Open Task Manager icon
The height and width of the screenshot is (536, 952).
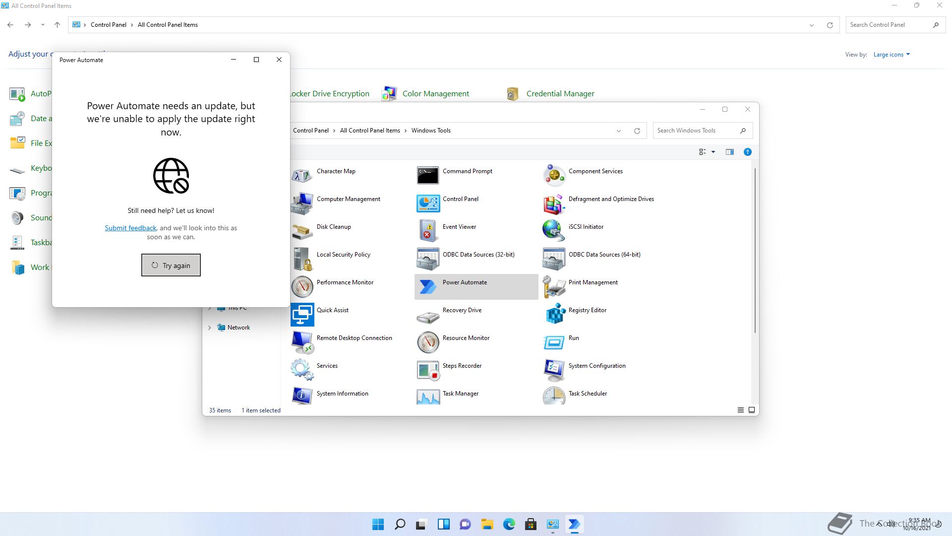(427, 396)
